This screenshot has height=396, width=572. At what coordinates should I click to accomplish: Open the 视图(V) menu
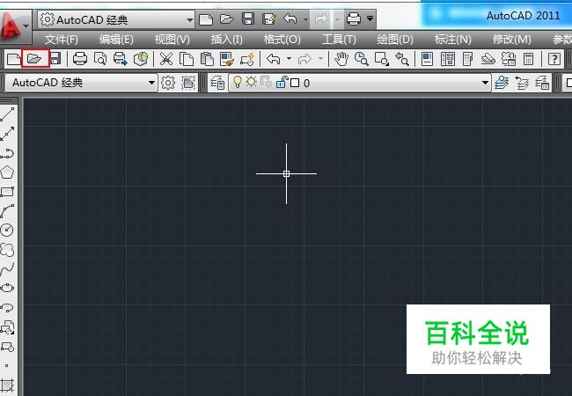click(172, 40)
